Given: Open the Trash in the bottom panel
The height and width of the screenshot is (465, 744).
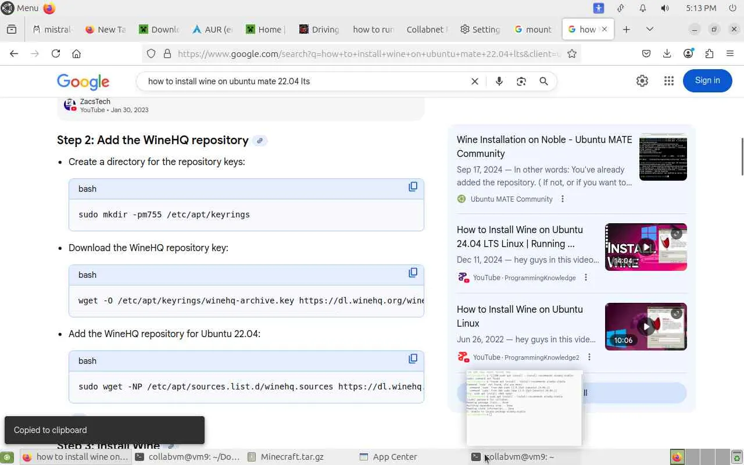Looking at the screenshot, I should (x=737, y=457).
